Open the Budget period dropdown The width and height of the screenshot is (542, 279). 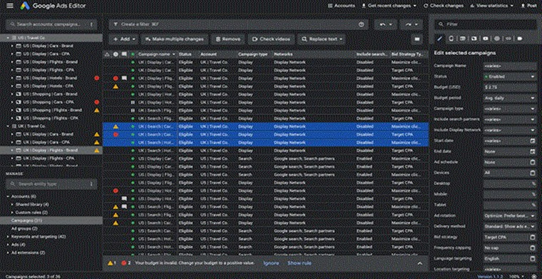pyautogui.click(x=510, y=98)
